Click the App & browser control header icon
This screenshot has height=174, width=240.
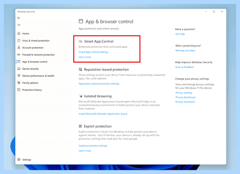(x=81, y=21)
